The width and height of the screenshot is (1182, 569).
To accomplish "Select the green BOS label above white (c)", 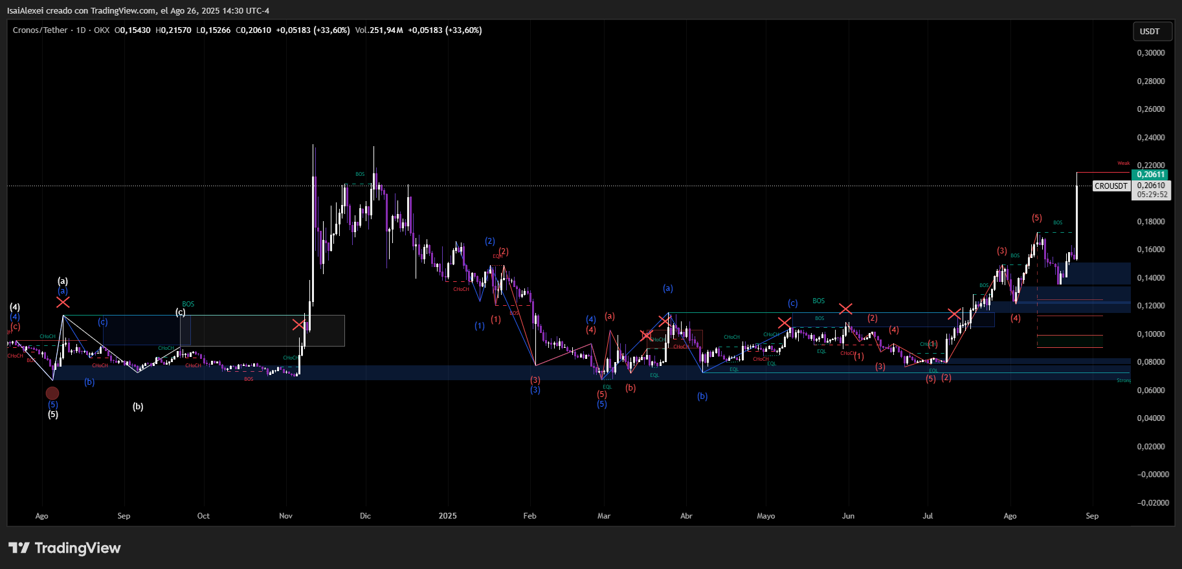I will point(188,304).
